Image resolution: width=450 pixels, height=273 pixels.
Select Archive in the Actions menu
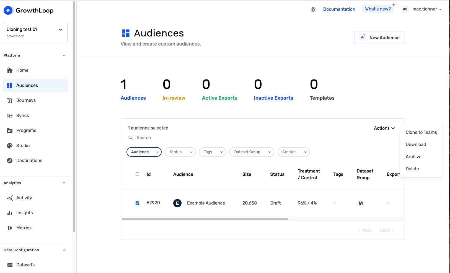pyautogui.click(x=413, y=157)
